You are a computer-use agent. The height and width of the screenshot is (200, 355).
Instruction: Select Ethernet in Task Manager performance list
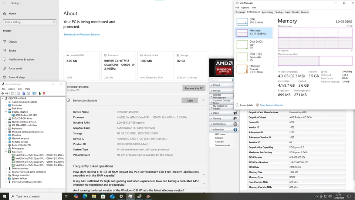[254, 69]
